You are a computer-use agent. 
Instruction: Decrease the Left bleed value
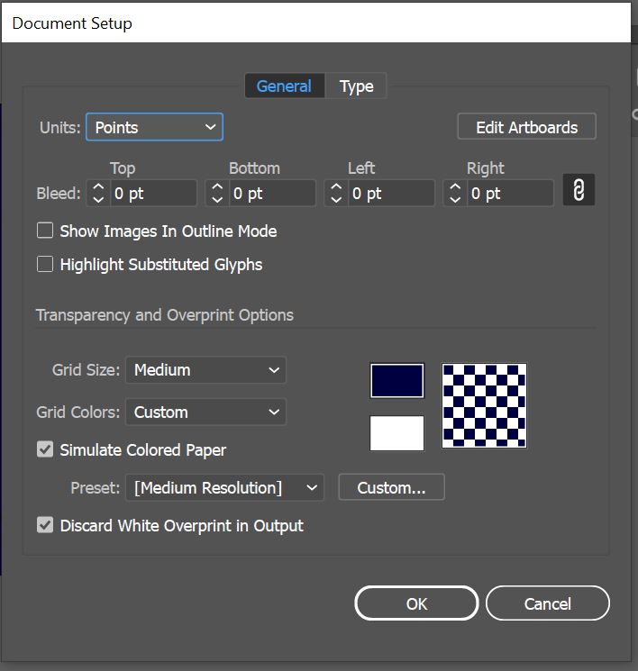point(336,199)
